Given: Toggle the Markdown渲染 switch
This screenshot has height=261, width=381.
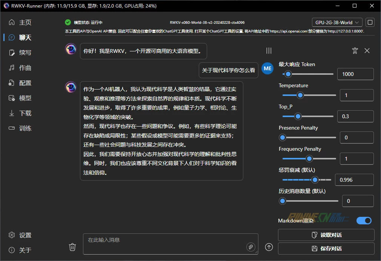Looking at the screenshot, I should tap(364, 221).
